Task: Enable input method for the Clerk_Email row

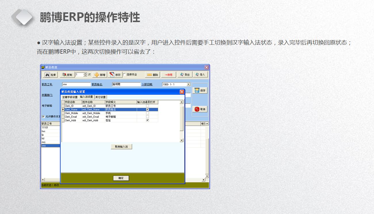Action: 148,117
